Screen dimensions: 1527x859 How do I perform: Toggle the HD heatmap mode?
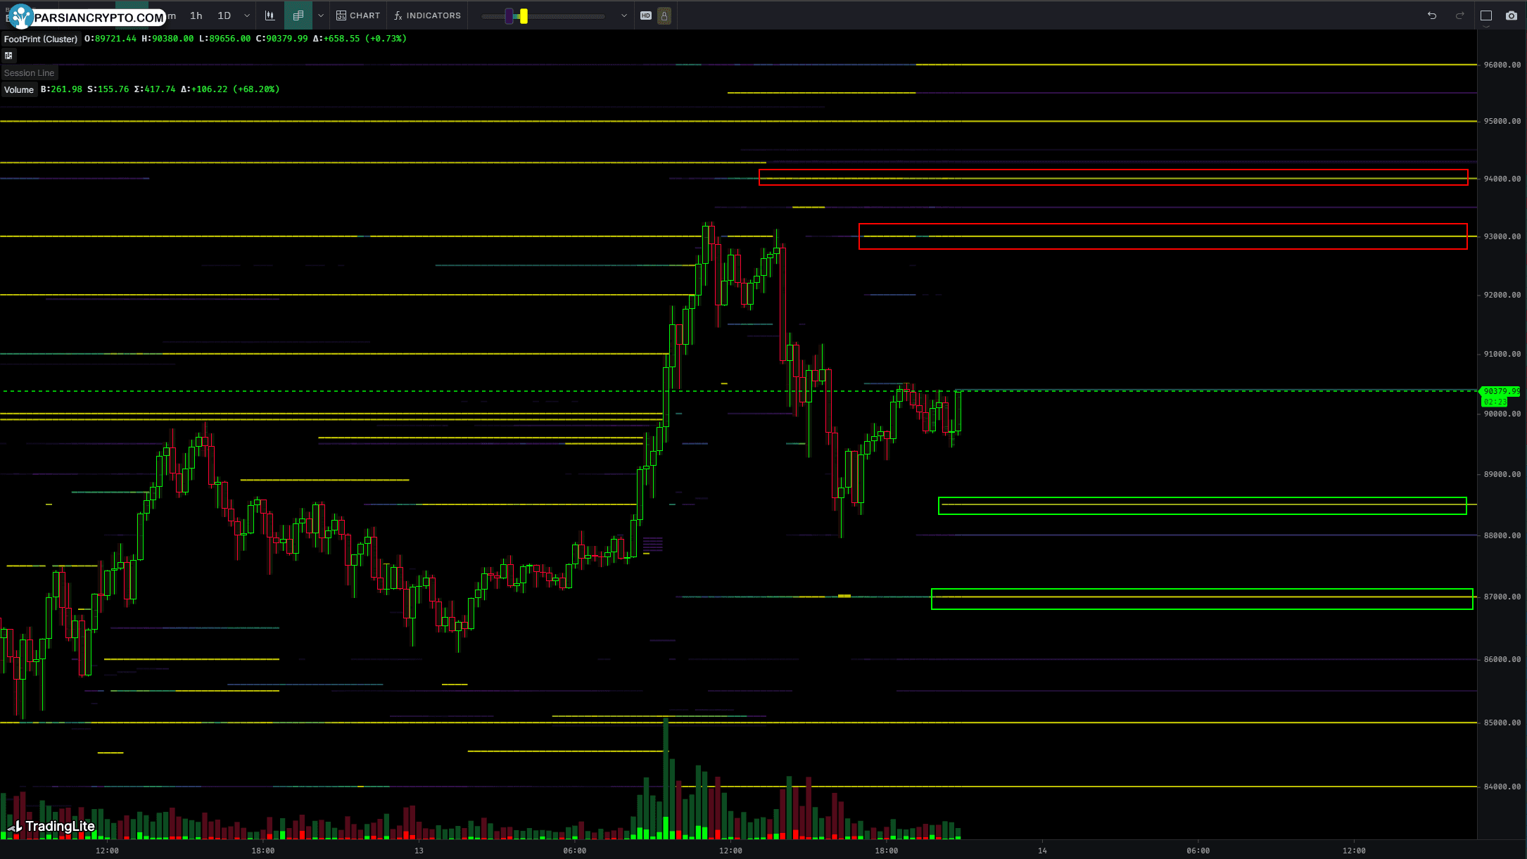click(x=646, y=15)
